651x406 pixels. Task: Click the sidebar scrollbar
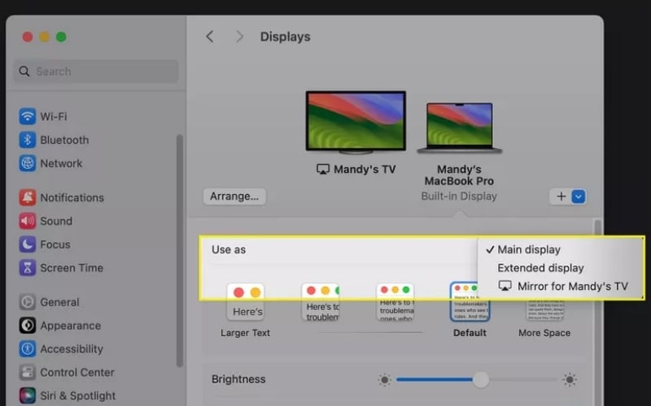tap(180, 251)
